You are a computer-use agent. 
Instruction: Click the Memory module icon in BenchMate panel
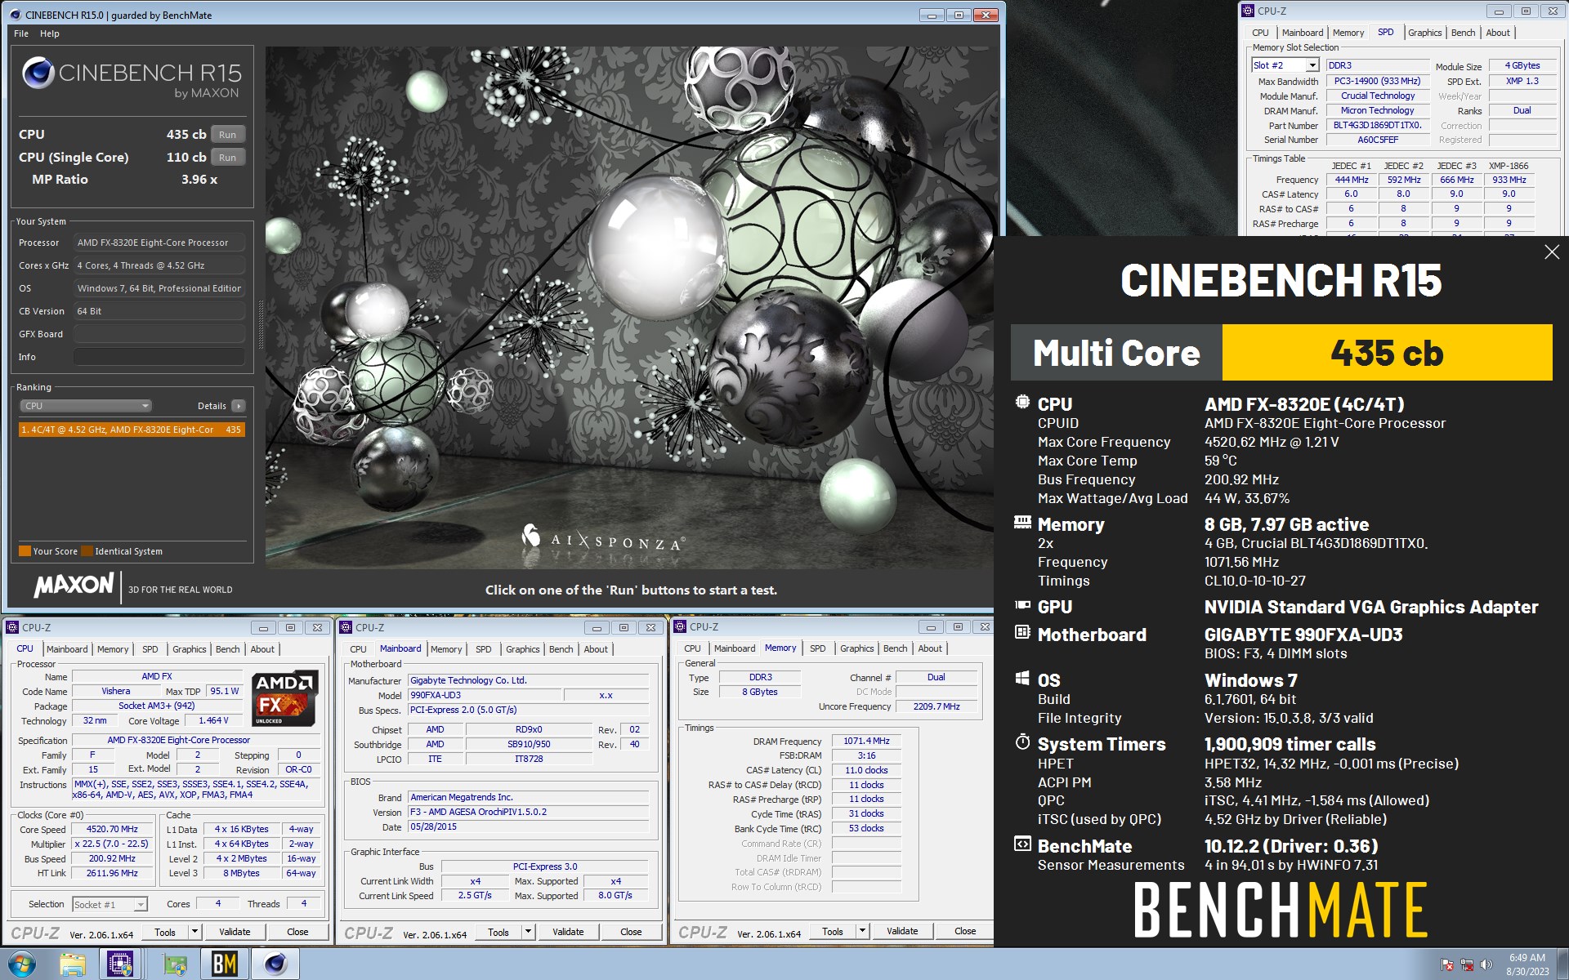tap(1022, 522)
